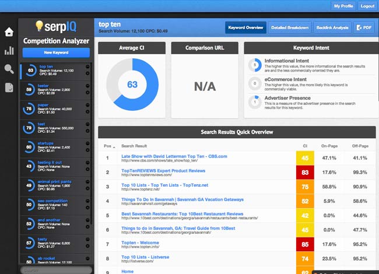The image size is (379, 274).
Task: Open the Late Show with David Letterman result link
Action: pyautogui.click(x=174, y=156)
